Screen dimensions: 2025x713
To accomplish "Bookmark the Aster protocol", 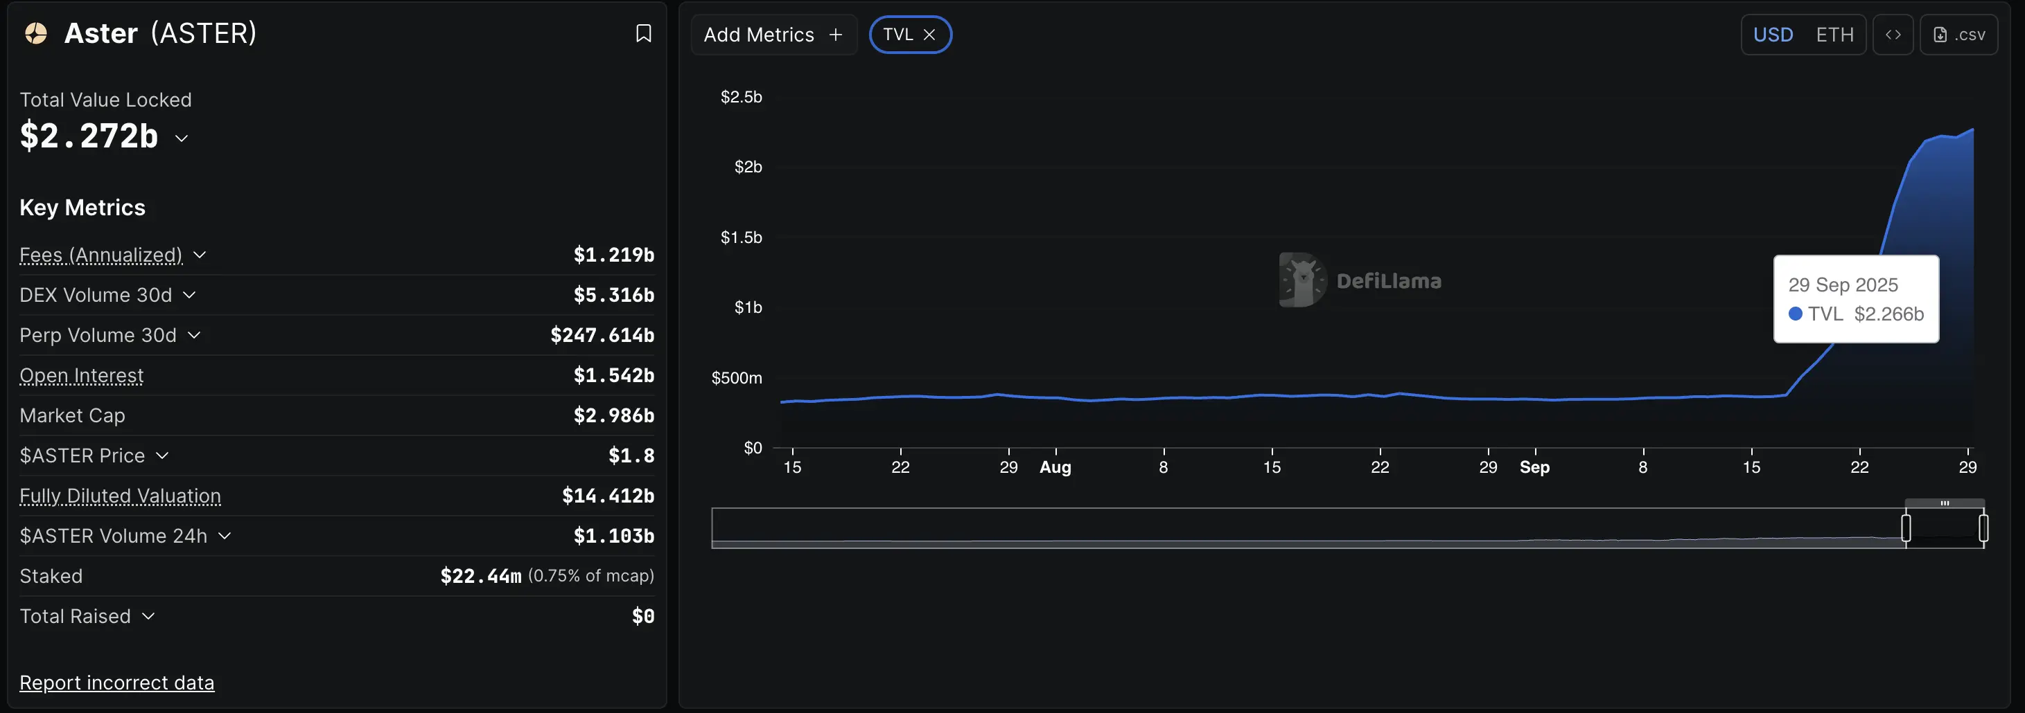I will [x=643, y=33].
